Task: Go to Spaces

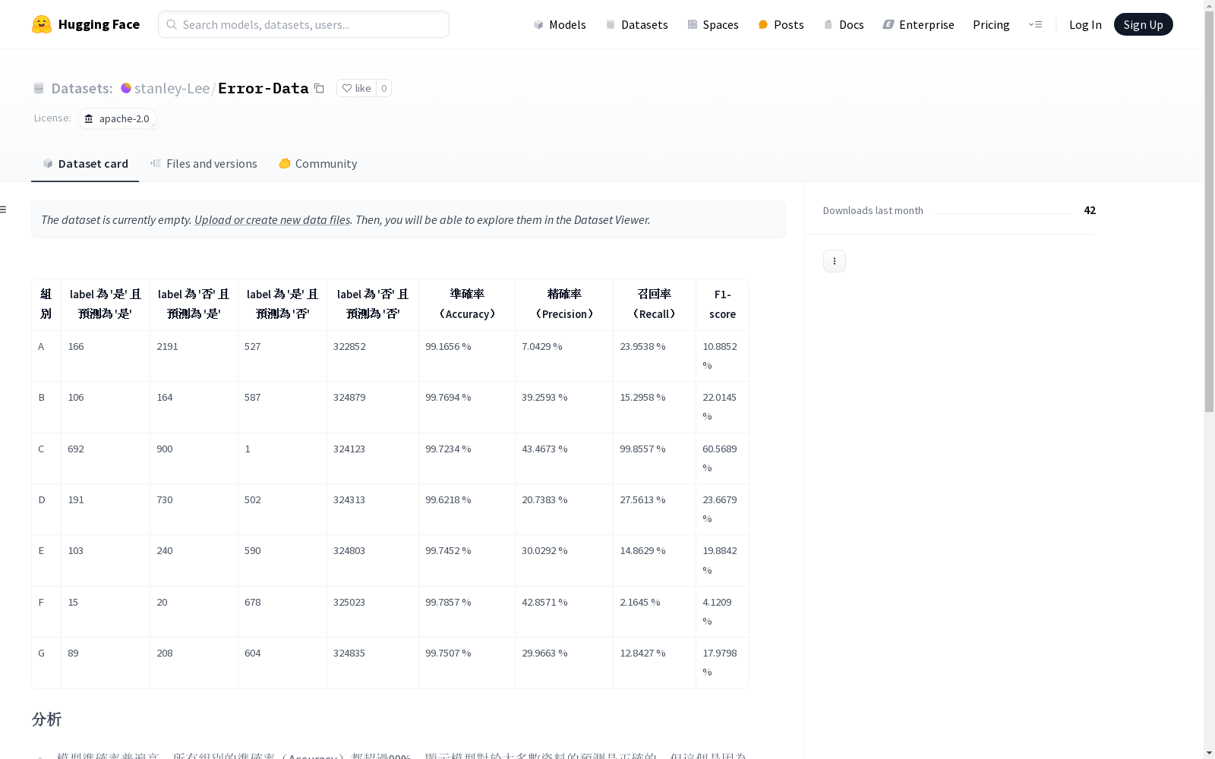Action: point(712,24)
